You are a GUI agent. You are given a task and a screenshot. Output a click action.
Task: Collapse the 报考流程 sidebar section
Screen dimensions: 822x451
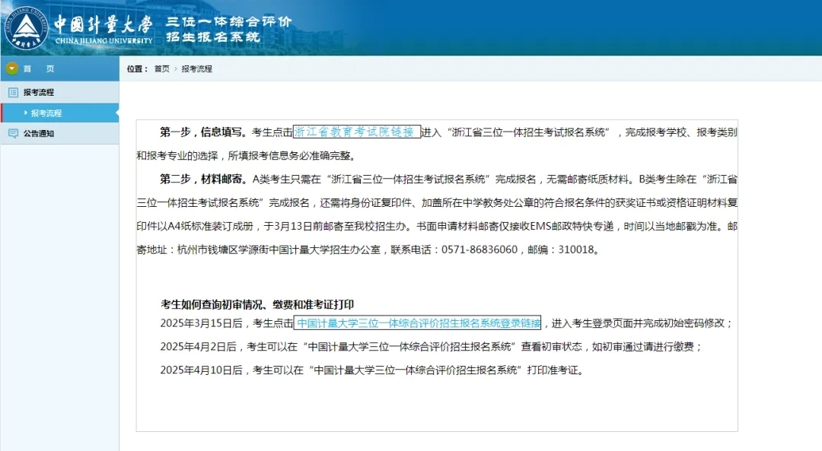pyautogui.click(x=39, y=92)
